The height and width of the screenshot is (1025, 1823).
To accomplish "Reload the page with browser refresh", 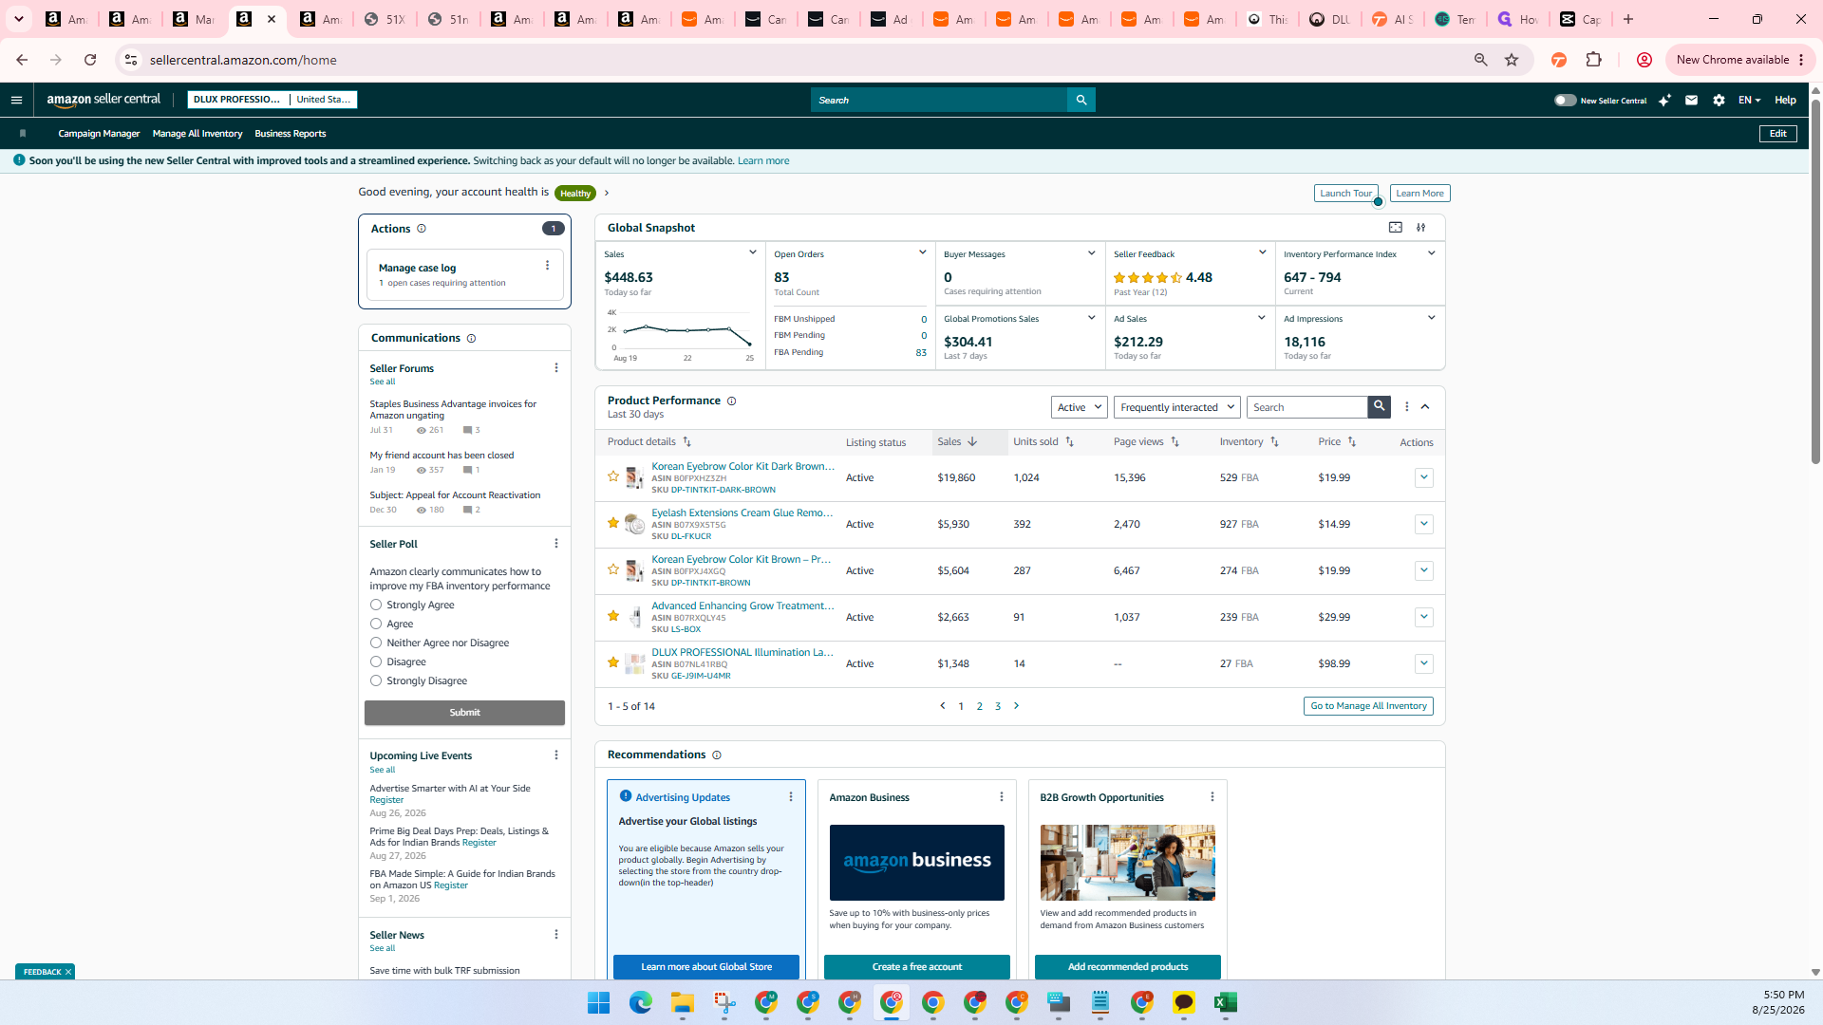I will click(x=90, y=60).
